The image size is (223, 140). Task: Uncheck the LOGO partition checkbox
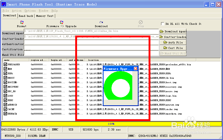click(6, 96)
